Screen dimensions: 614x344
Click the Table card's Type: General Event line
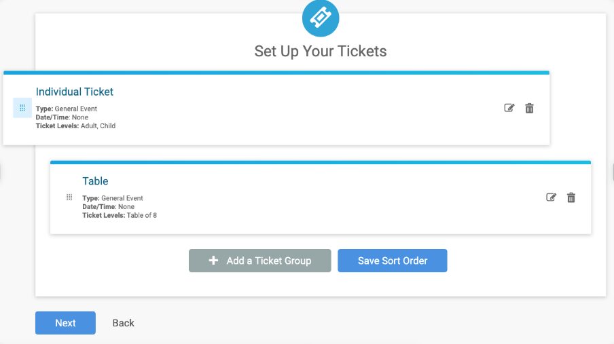pyautogui.click(x=112, y=198)
